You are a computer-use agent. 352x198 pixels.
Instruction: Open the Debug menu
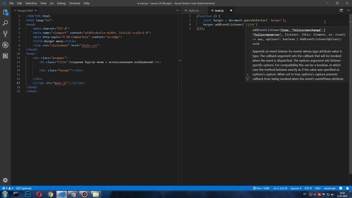61,3
